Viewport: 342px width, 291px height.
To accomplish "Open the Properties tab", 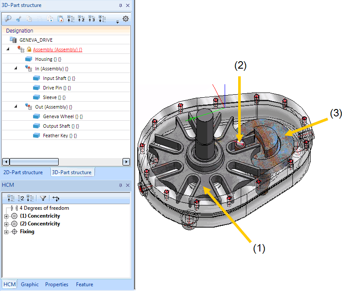I will coord(56,284).
